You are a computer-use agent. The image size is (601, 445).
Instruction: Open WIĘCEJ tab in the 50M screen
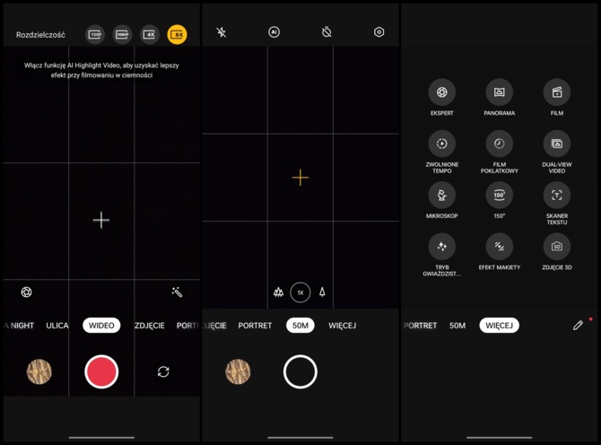343,326
